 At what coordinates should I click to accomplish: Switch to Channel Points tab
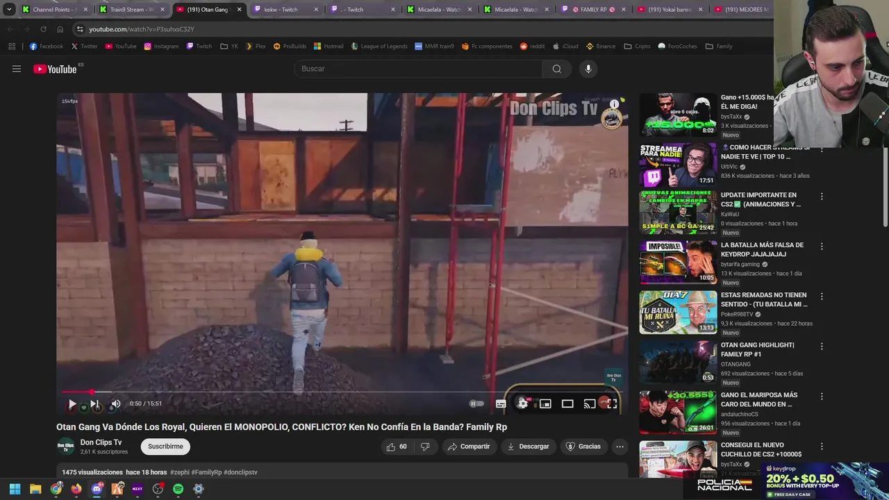(x=54, y=10)
